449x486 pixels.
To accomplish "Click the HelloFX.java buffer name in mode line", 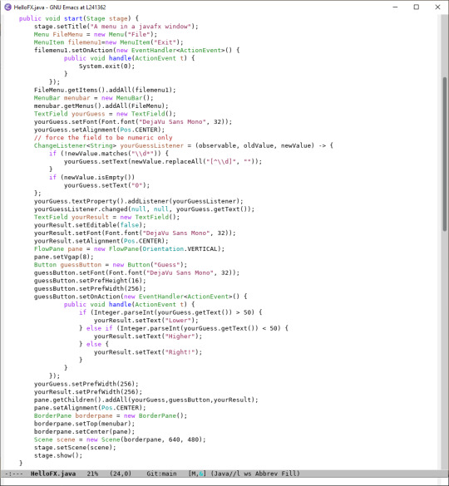I will click(x=53, y=474).
